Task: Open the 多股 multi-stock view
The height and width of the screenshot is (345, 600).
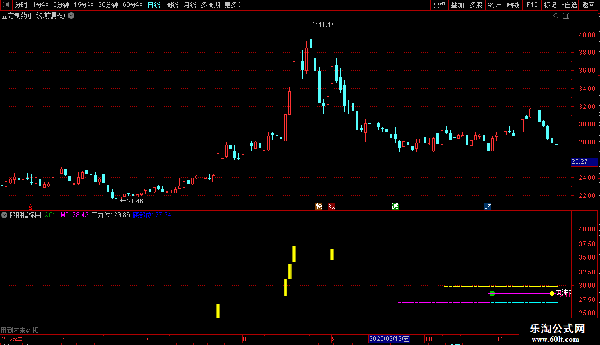Action: 476,5
